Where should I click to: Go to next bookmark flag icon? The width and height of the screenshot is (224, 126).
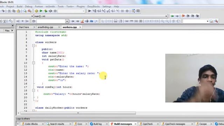point(193,16)
